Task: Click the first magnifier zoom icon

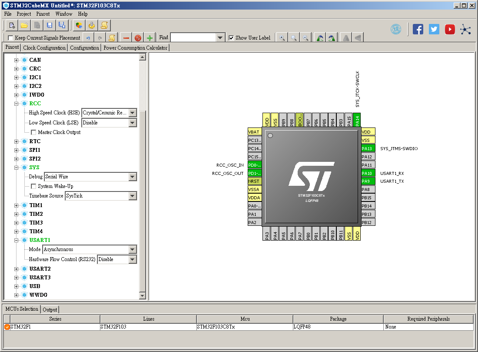Action: tap(282, 38)
